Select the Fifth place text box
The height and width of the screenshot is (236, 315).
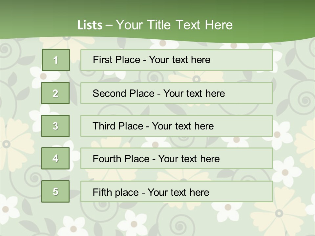(x=177, y=191)
